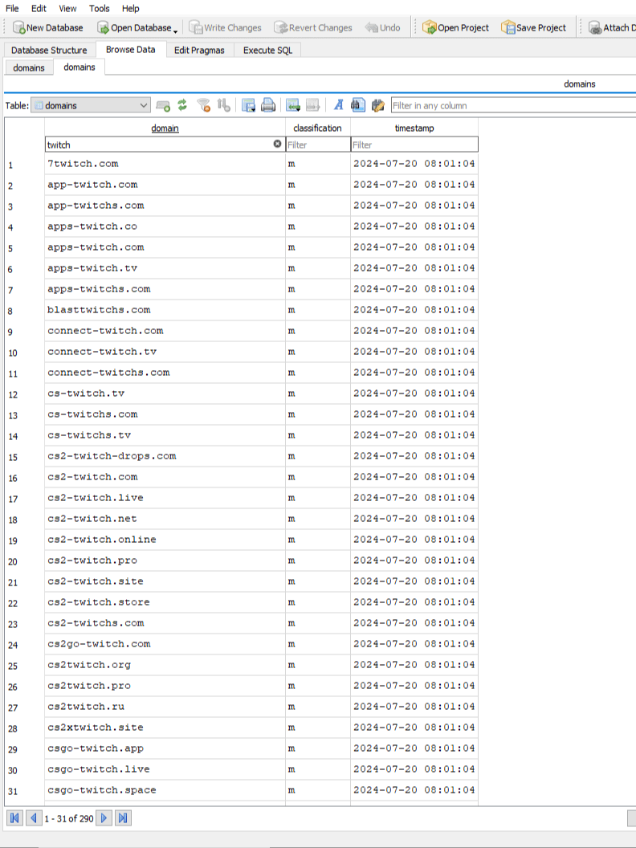Image resolution: width=636 pixels, height=848 pixels.
Task: Switch to the Execute SQL tab
Action: pos(268,50)
